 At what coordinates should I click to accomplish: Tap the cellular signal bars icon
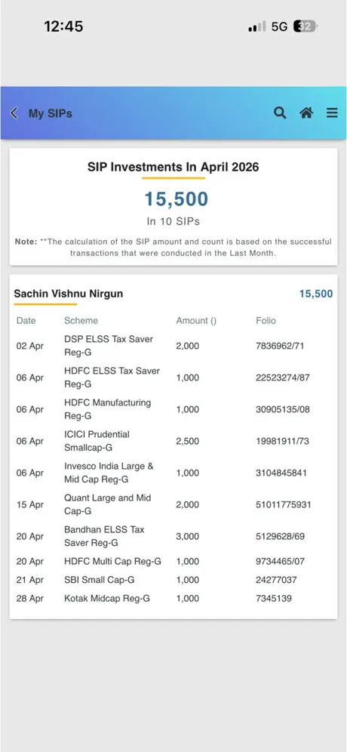click(257, 26)
